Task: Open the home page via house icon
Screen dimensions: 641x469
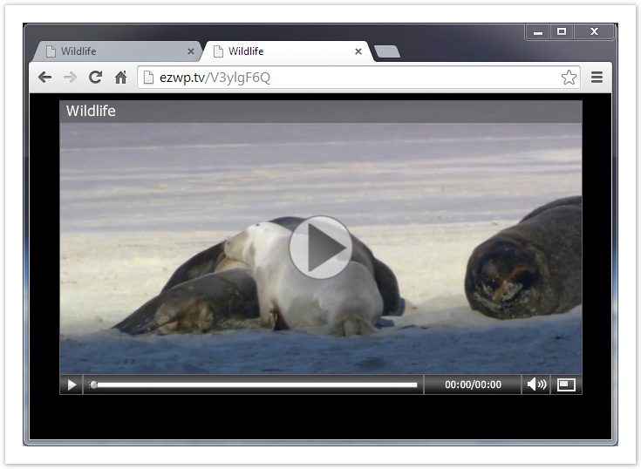Action: 120,77
